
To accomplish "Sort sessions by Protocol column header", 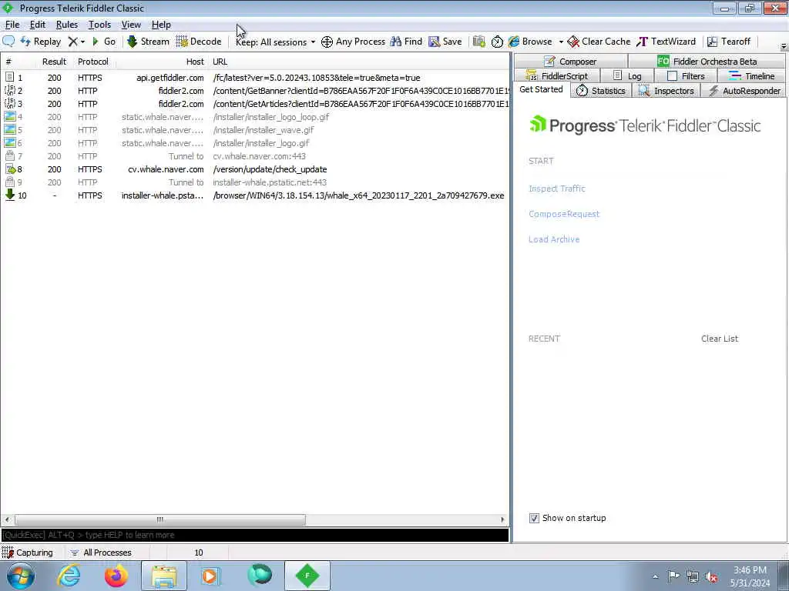I will click(93, 62).
